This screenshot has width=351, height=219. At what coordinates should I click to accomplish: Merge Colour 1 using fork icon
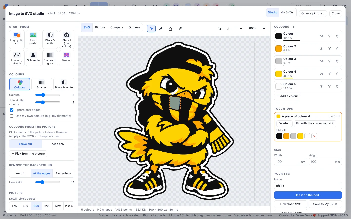[329, 36]
